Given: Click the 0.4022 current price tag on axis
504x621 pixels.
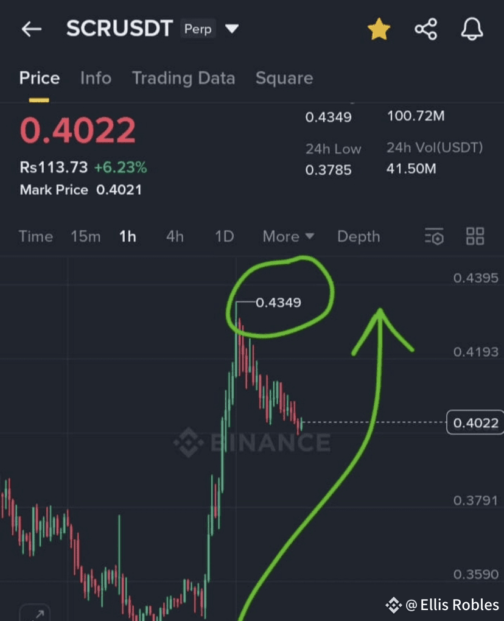Looking at the screenshot, I should (475, 423).
